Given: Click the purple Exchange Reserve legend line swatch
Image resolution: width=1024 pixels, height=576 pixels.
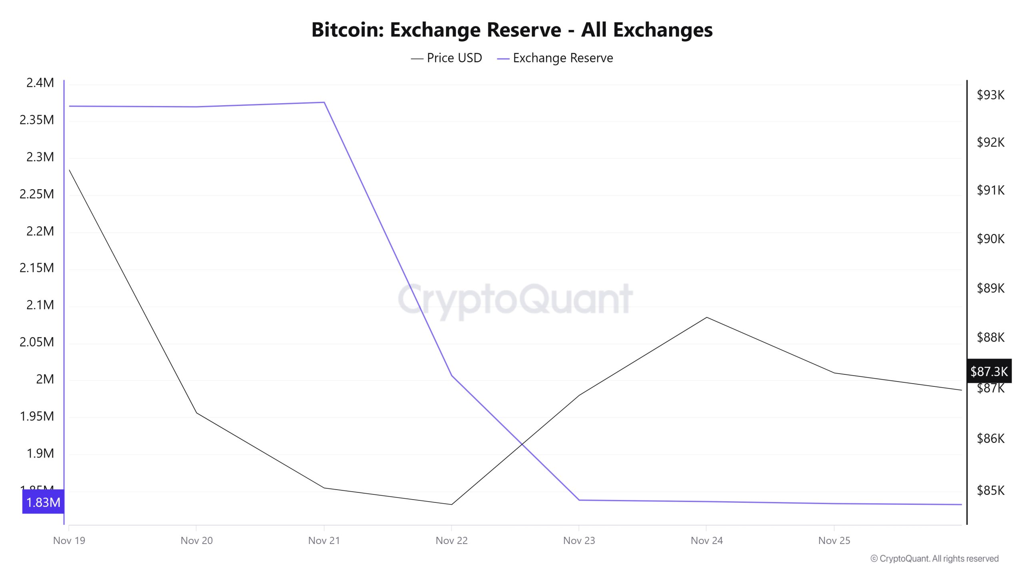Looking at the screenshot, I should [503, 59].
